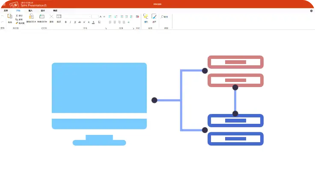Click the New Slide icon
This screenshot has width=315, height=181.
point(42,17)
